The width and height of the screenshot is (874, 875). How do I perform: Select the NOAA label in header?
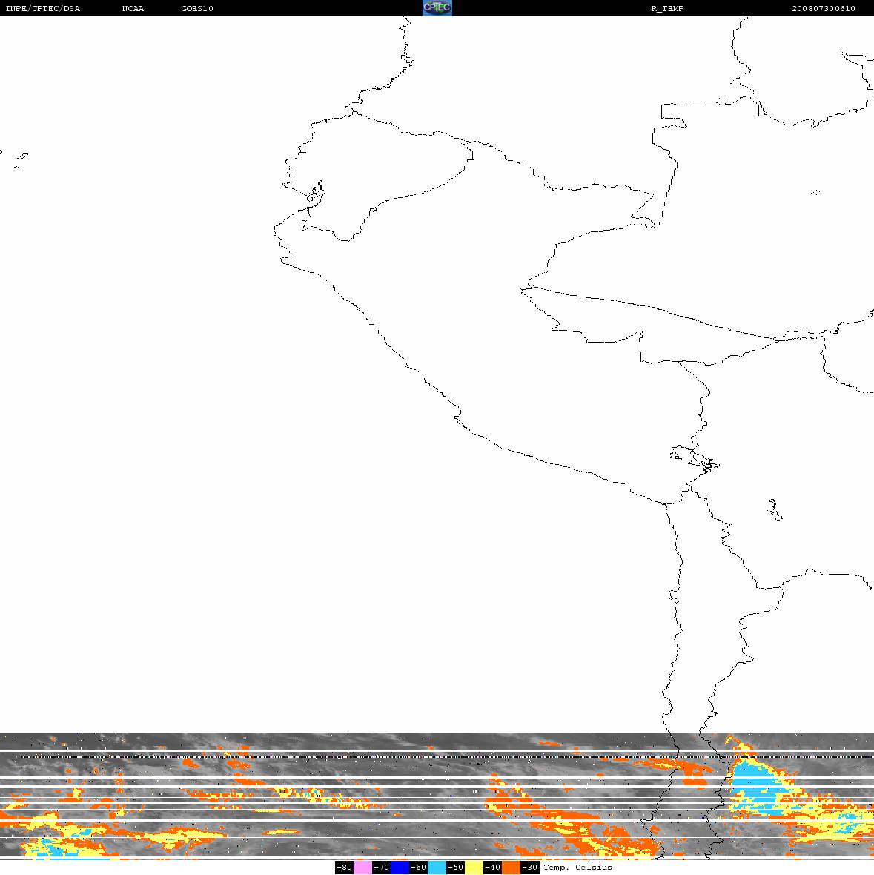[x=133, y=8]
